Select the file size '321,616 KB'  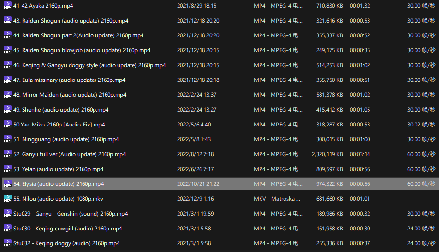tap(330, 21)
